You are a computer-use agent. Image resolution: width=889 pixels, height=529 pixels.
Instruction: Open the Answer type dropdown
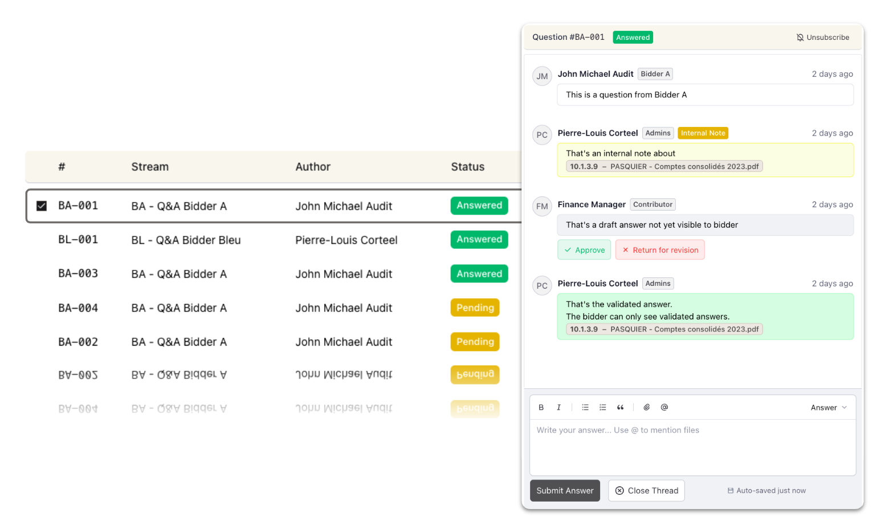click(829, 407)
